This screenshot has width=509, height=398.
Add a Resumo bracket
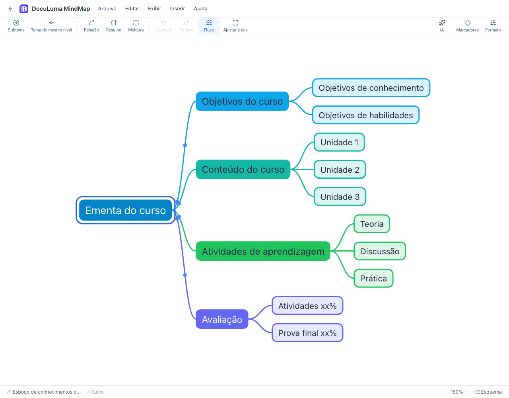point(114,26)
